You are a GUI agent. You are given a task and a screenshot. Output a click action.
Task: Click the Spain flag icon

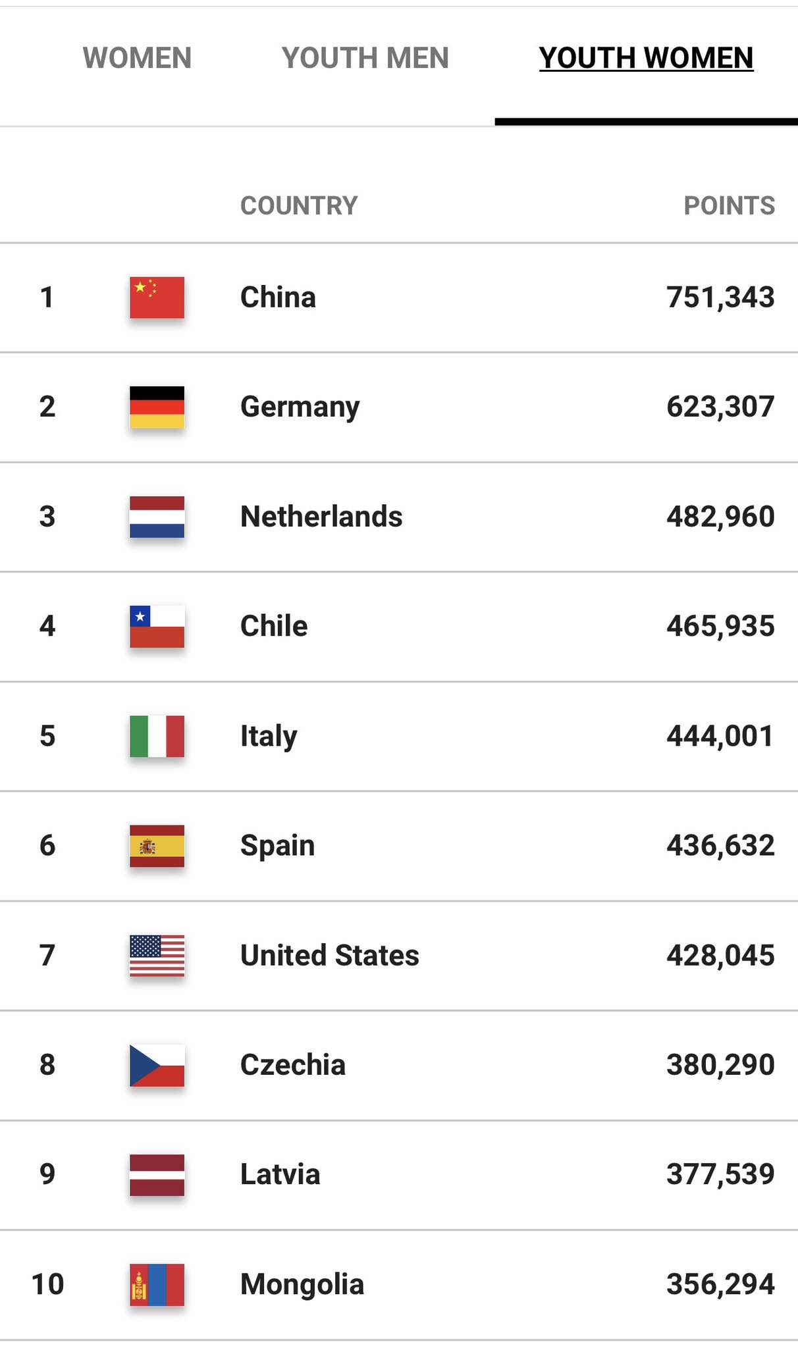pos(157,846)
